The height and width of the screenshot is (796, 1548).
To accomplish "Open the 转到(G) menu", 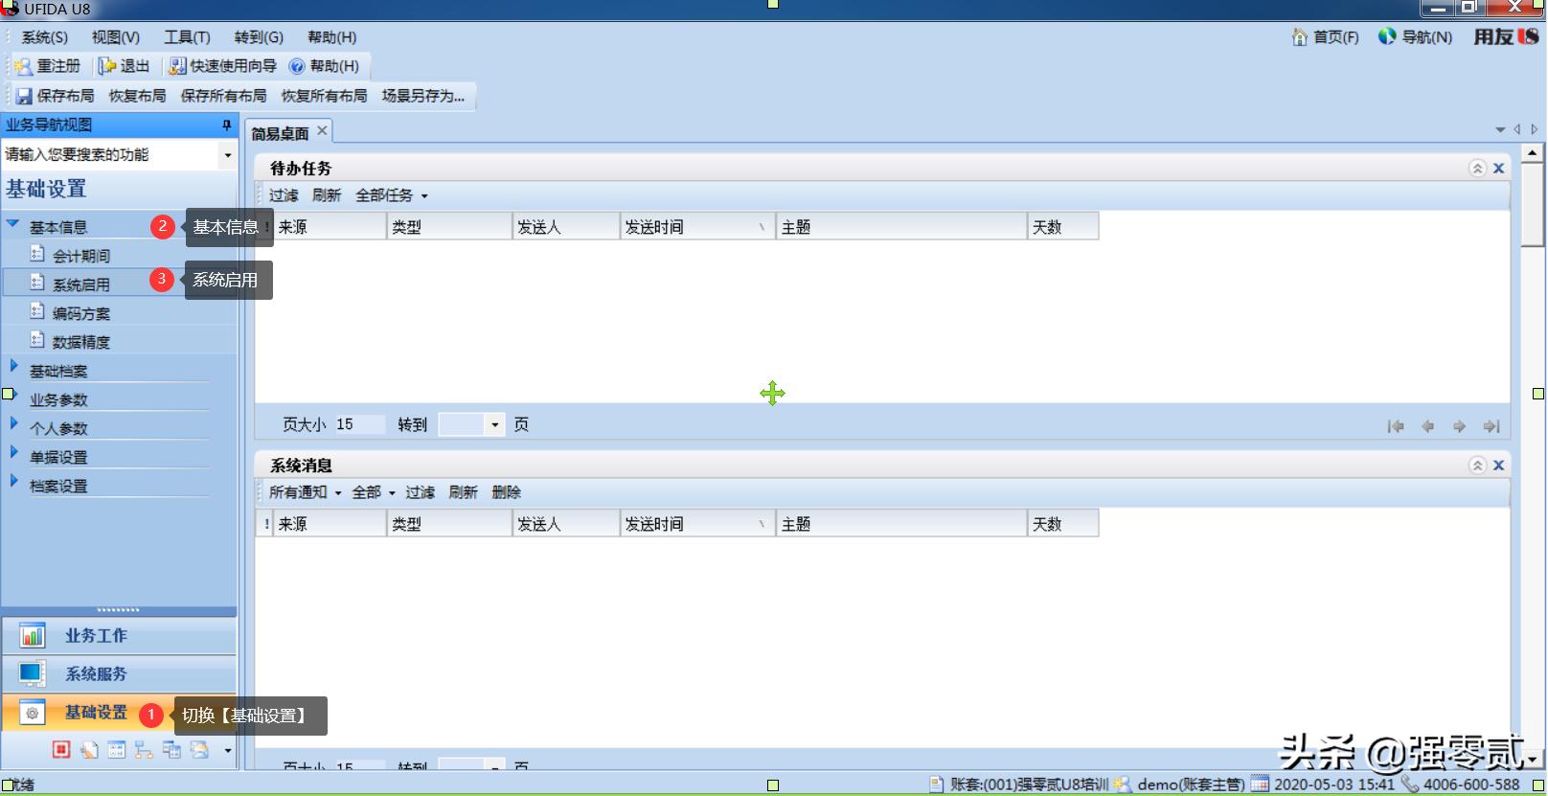I will click(x=259, y=37).
